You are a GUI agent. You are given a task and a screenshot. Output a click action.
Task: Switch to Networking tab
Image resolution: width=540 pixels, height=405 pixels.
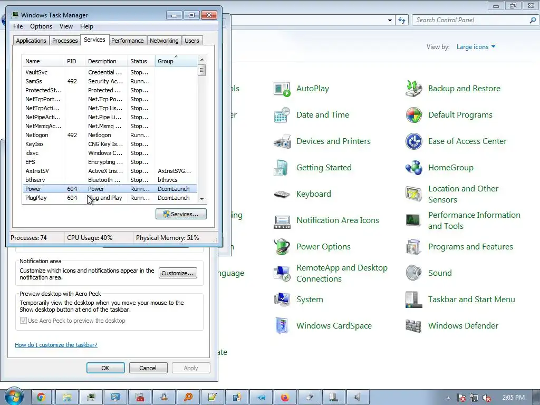[x=164, y=41]
